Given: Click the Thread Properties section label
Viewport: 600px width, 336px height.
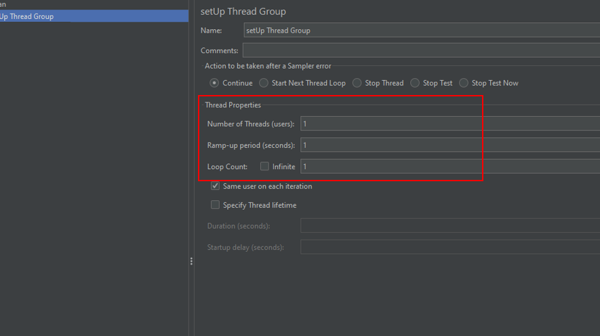Looking at the screenshot, I should [x=233, y=105].
